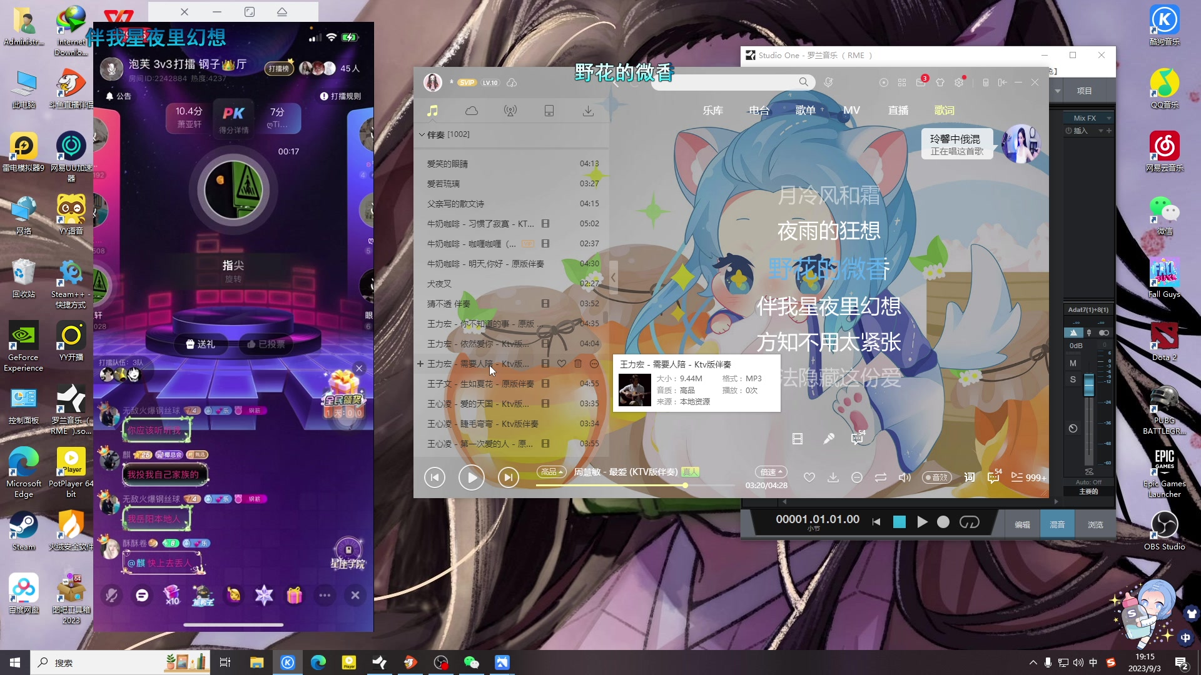Toggle microphone mute in live room bottom bar
This screenshot has height=675, width=1201.
(112, 596)
